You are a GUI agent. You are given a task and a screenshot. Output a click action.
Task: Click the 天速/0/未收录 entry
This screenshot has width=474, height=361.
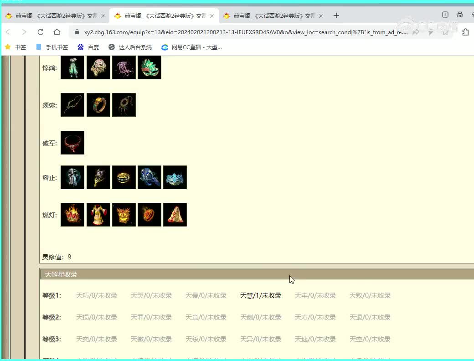point(315,339)
